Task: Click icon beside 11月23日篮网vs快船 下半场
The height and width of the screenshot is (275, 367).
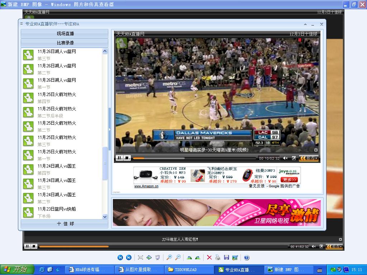Action: (28, 212)
